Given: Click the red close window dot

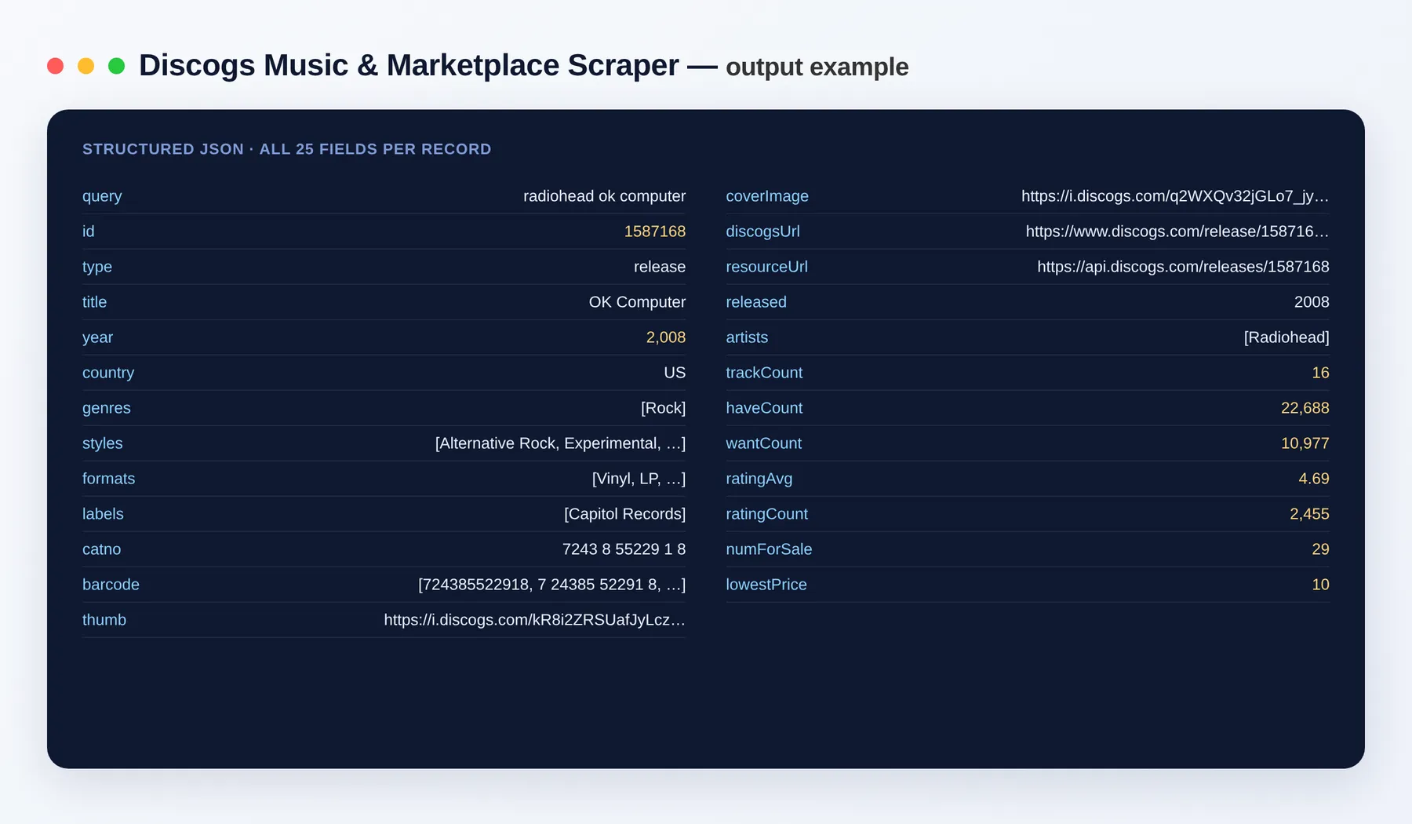Looking at the screenshot, I should point(55,66).
